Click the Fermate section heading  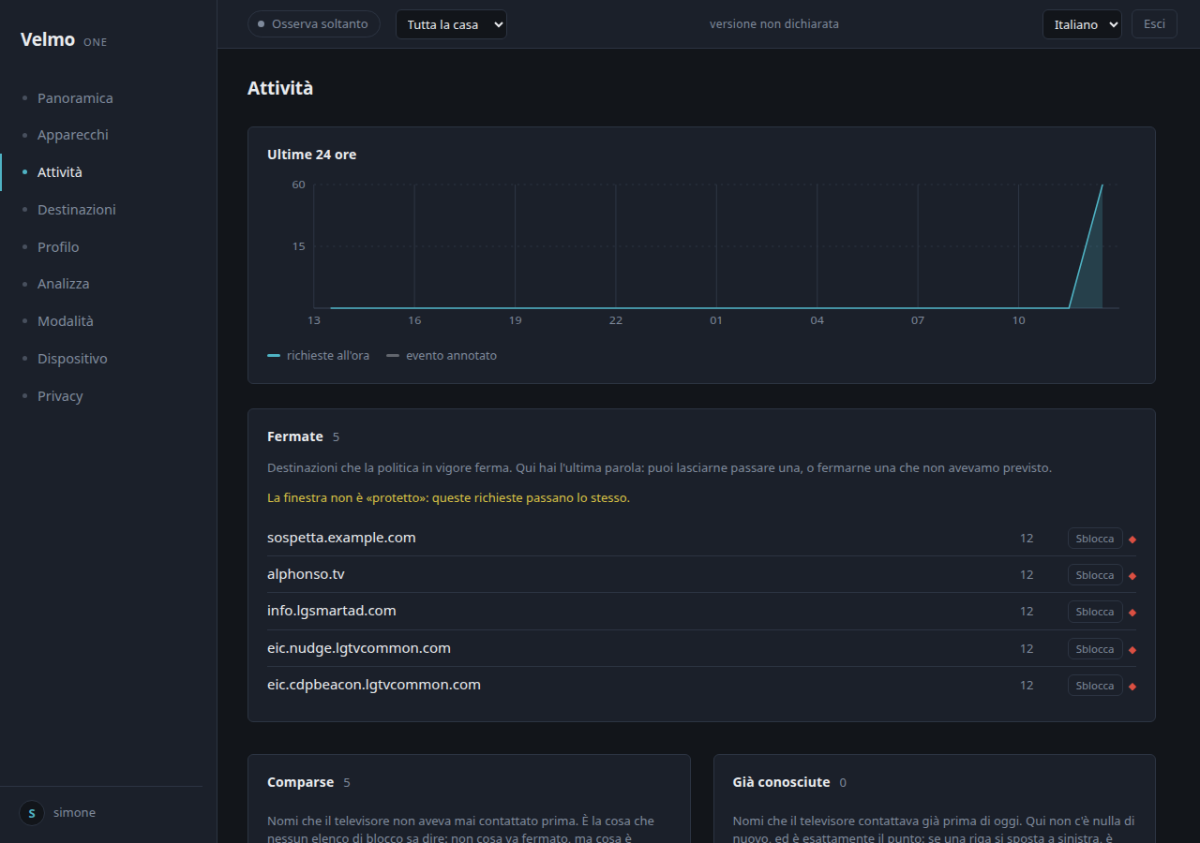pyautogui.click(x=295, y=436)
